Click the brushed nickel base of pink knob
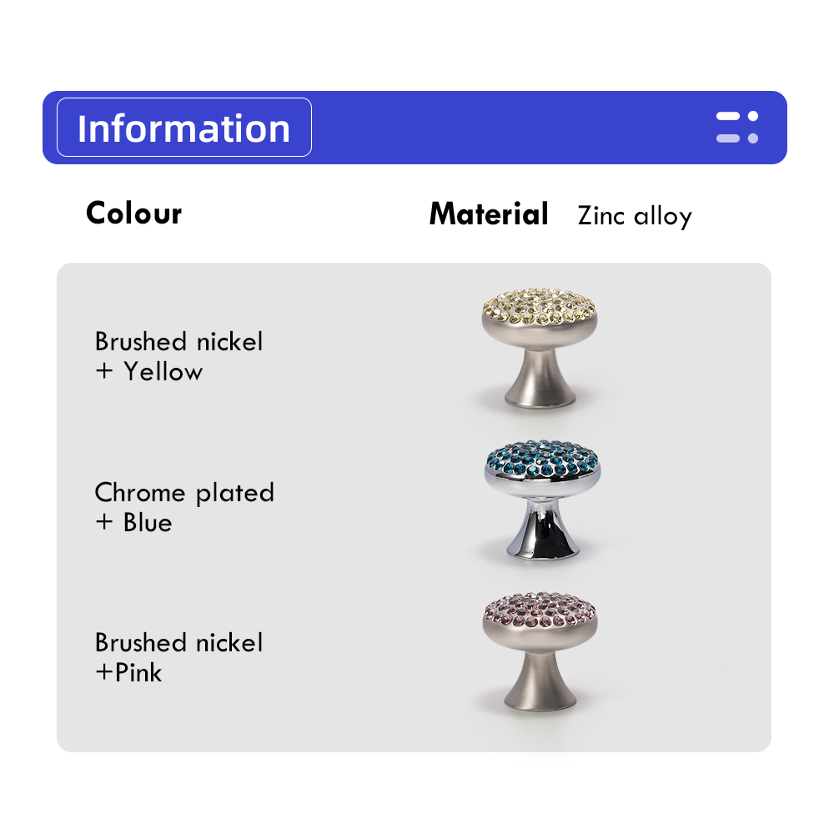 [540, 682]
